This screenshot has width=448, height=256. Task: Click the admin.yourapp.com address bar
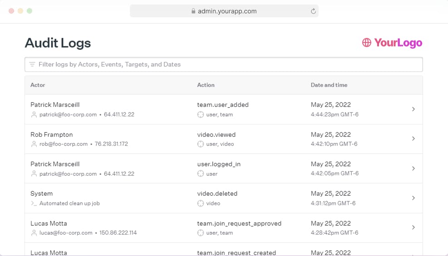coord(224,11)
